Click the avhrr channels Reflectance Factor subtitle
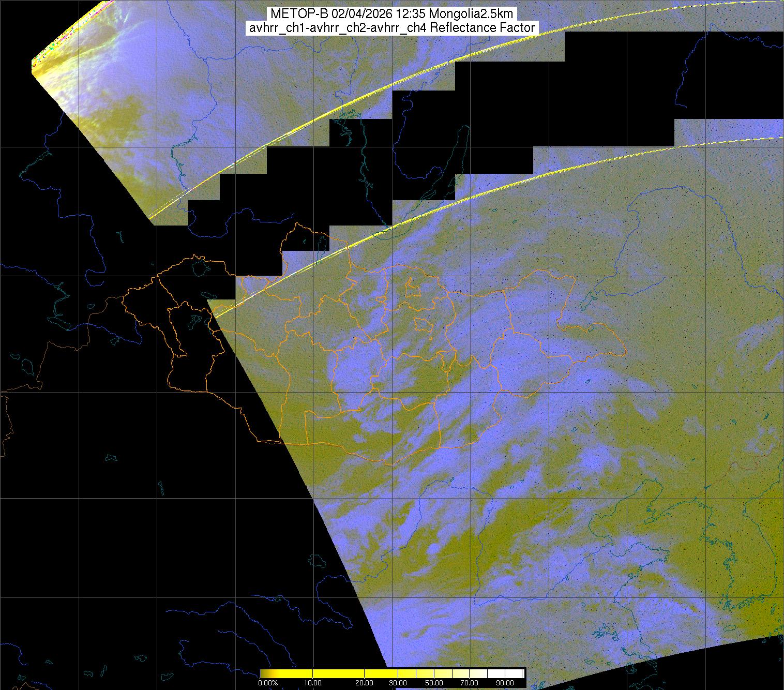 tap(391, 28)
